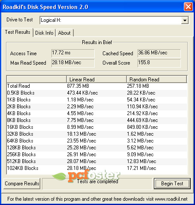Select the 8KB Blocks row
Screen dimensions: 195x205
point(97,120)
